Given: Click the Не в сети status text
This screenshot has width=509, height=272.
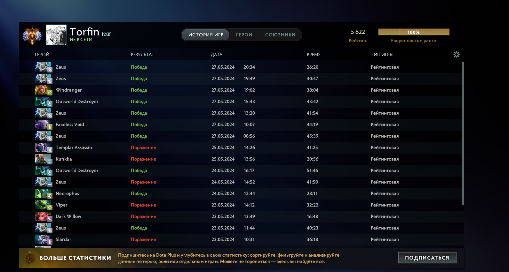Looking at the screenshot, I should [x=81, y=40].
